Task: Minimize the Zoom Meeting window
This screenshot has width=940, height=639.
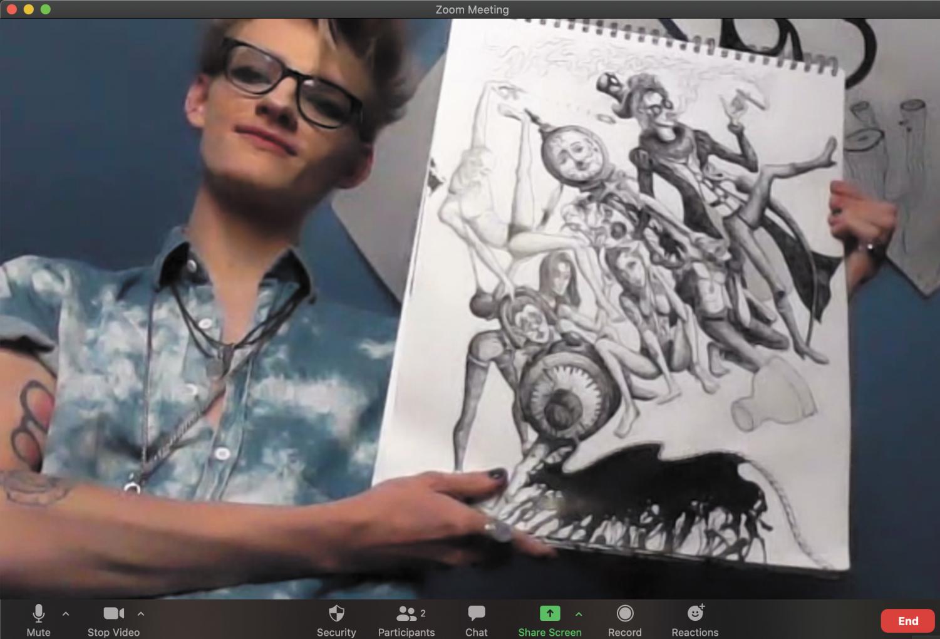Action: point(28,9)
